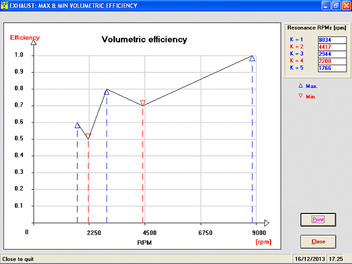The width and height of the screenshot is (352, 264).
Task: Click the application icon in the title bar
Action: click(x=4, y=5)
